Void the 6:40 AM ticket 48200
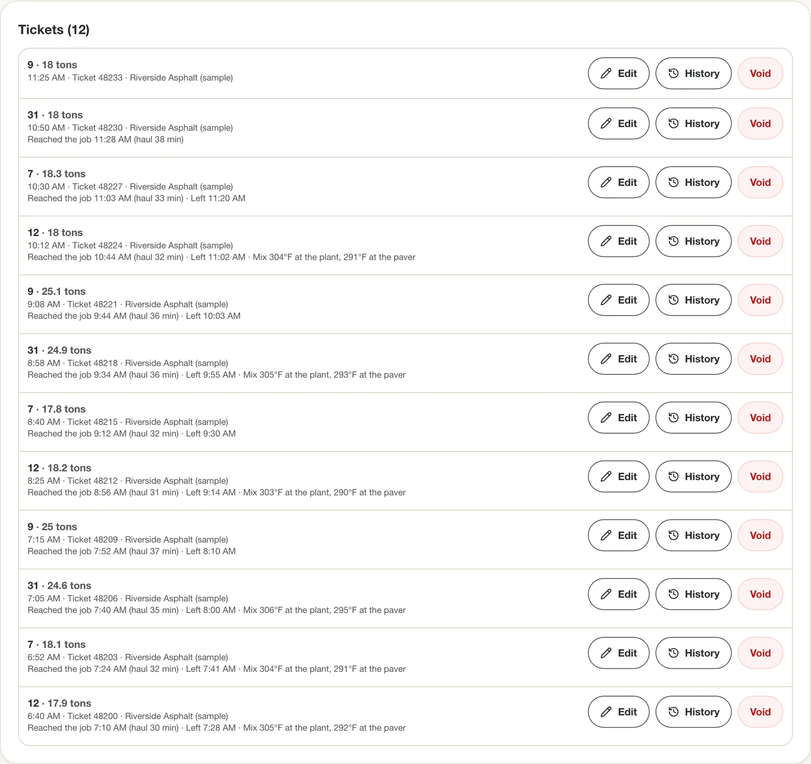 pos(760,712)
